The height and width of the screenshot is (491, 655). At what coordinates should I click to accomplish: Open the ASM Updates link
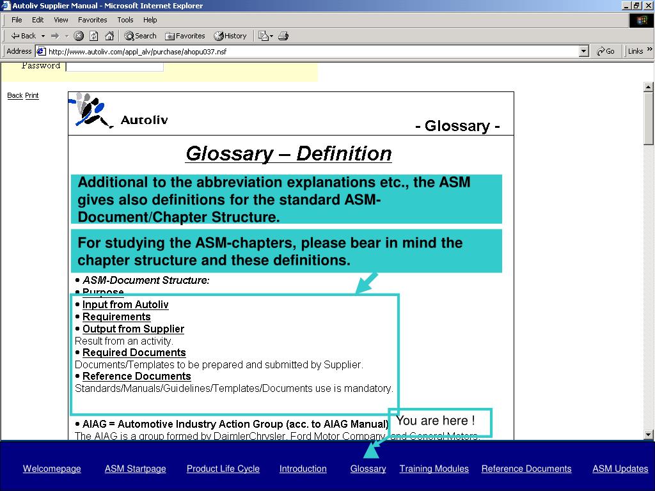coord(620,469)
